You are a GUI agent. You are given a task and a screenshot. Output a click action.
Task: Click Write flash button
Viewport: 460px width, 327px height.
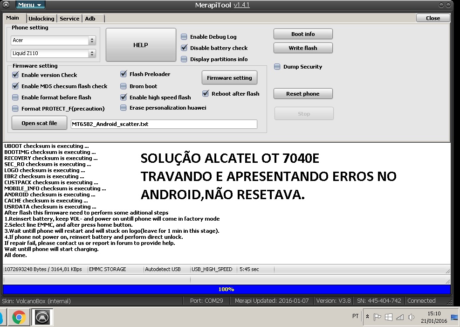pyautogui.click(x=303, y=48)
